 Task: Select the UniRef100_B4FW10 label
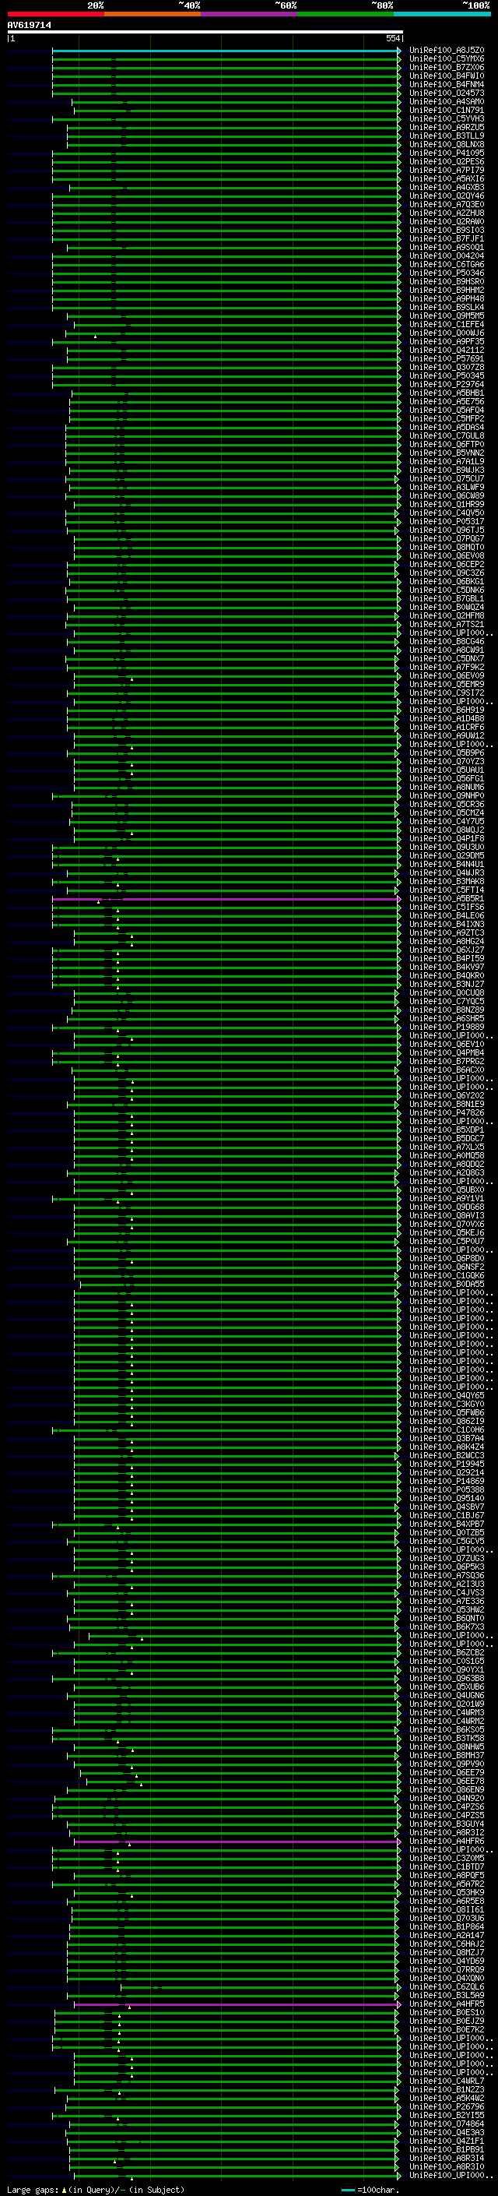pyautogui.click(x=447, y=76)
